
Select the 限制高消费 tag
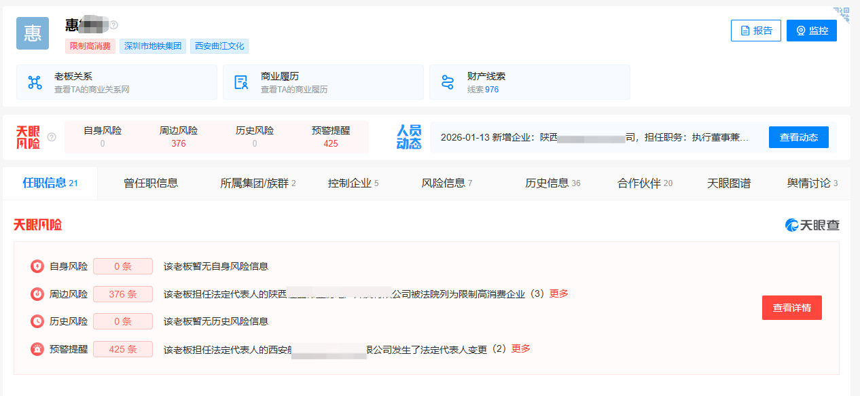click(x=90, y=46)
